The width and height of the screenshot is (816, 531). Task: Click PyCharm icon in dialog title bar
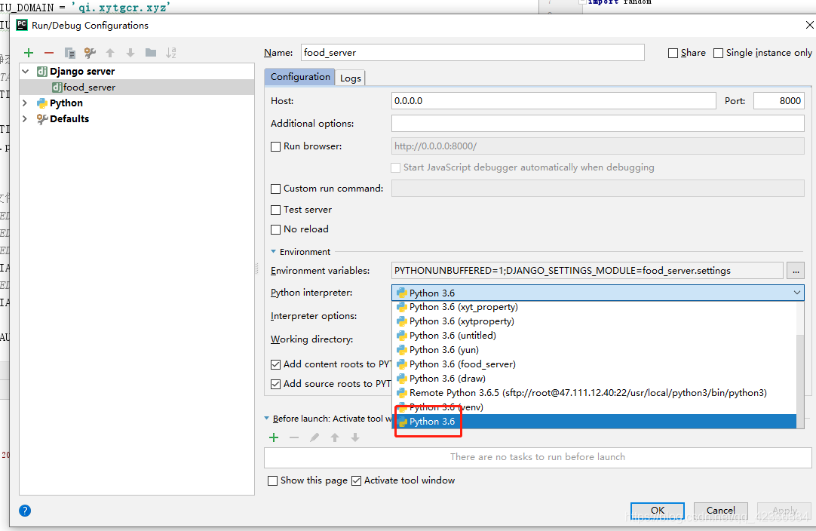point(22,25)
